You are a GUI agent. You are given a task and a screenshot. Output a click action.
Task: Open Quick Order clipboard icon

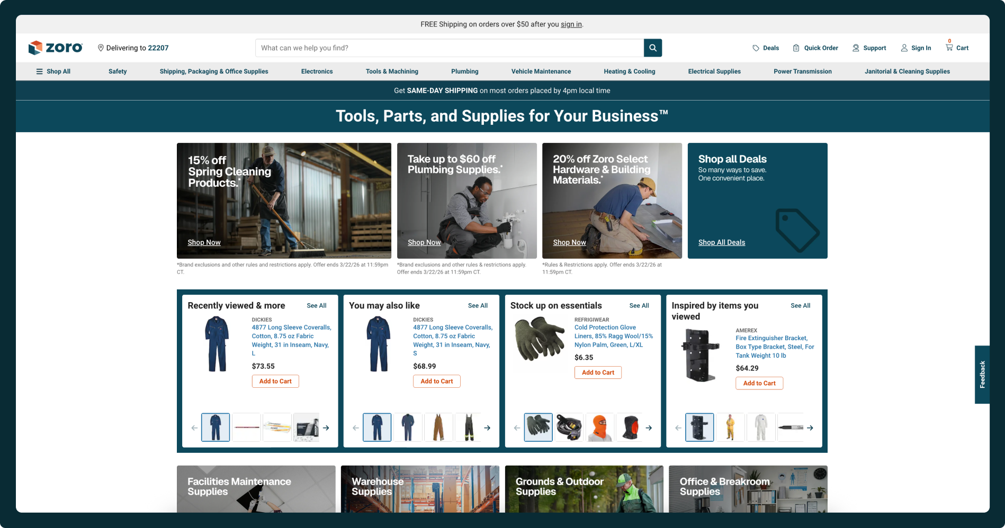coord(796,48)
